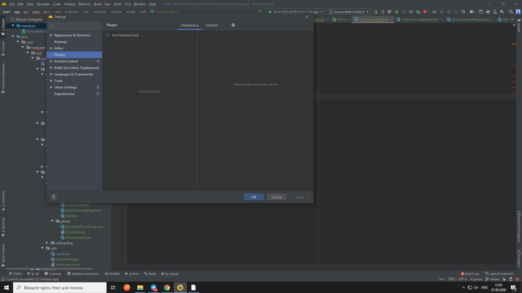
Task: Open the Terminal tool window
Action: (52, 274)
